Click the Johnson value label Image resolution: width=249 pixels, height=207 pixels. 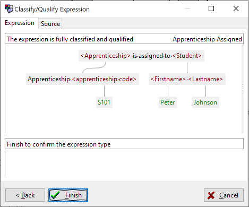pyautogui.click(x=205, y=102)
